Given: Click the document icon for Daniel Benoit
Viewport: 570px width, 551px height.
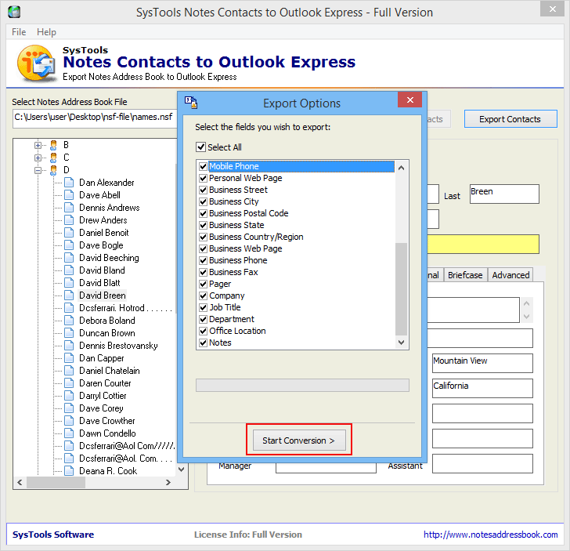Looking at the screenshot, I should [69, 233].
